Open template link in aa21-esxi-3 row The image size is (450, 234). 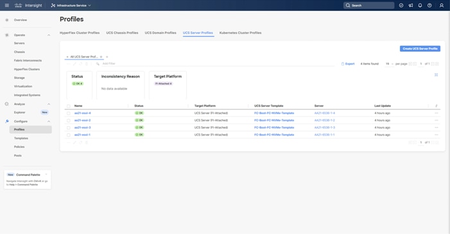coord(274,127)
